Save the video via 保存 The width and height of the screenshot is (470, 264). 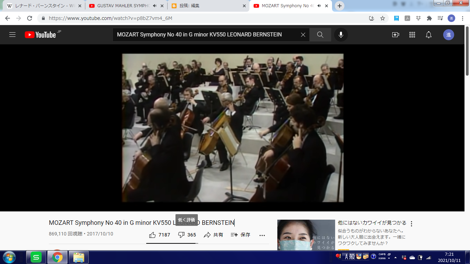241,235
